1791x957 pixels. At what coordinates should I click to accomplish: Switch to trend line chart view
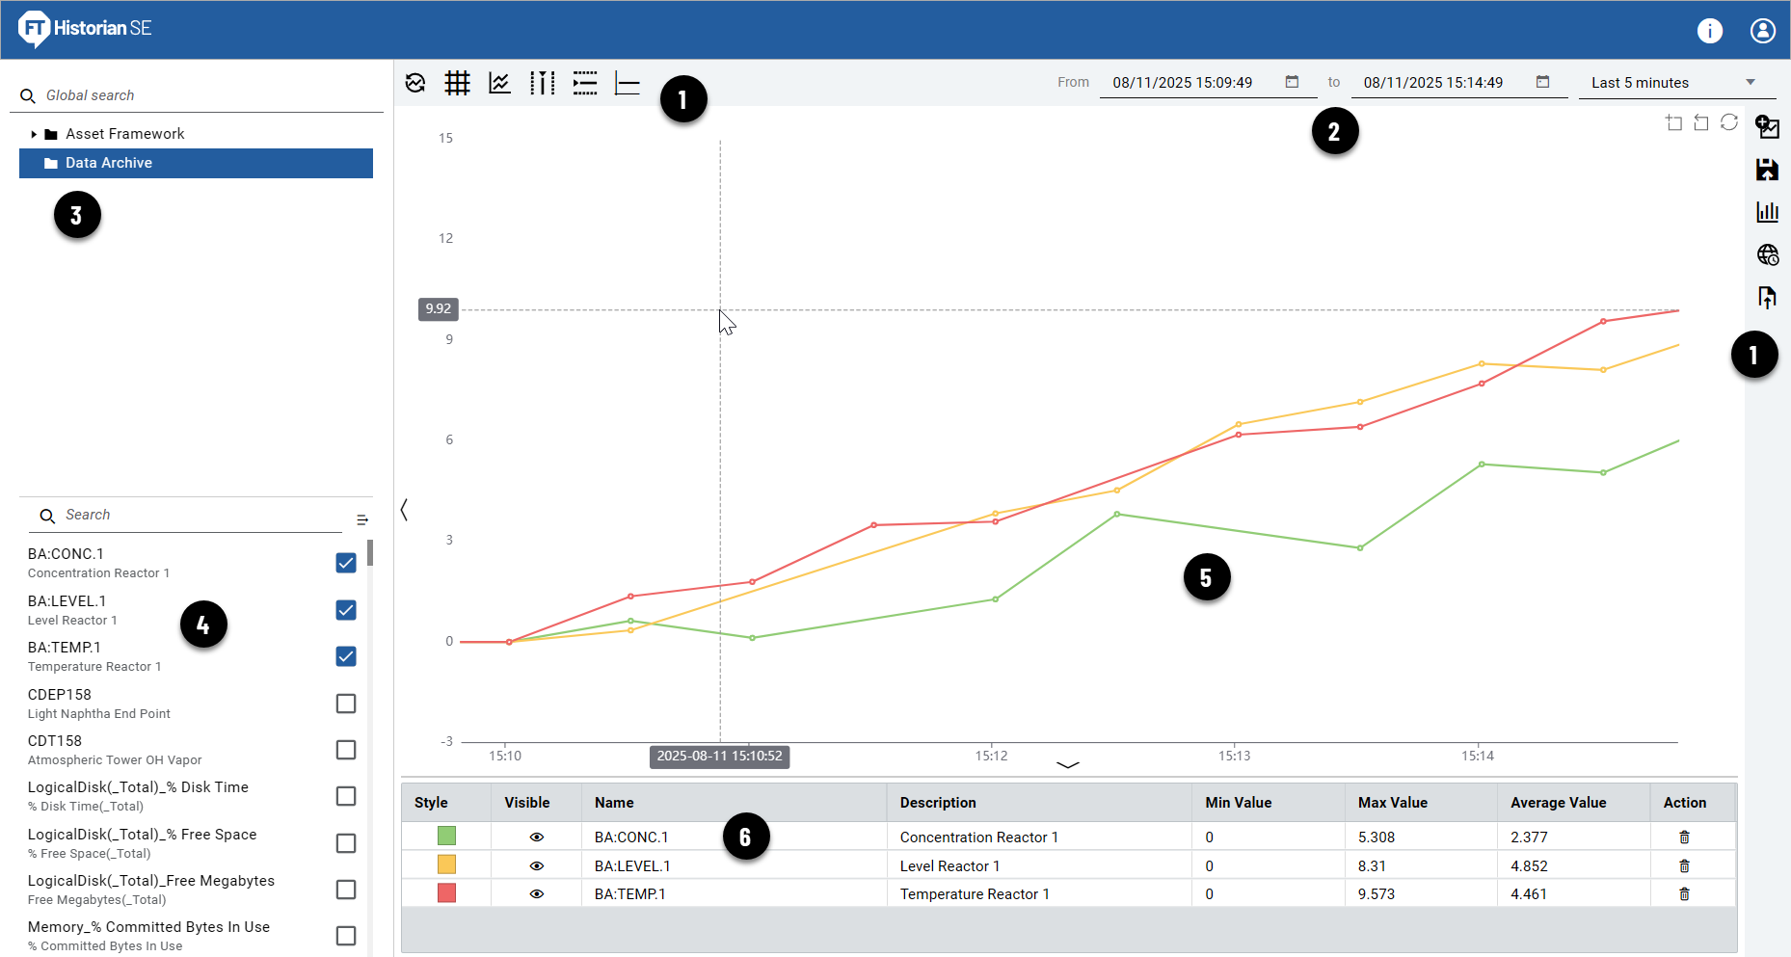coord(499,83)
